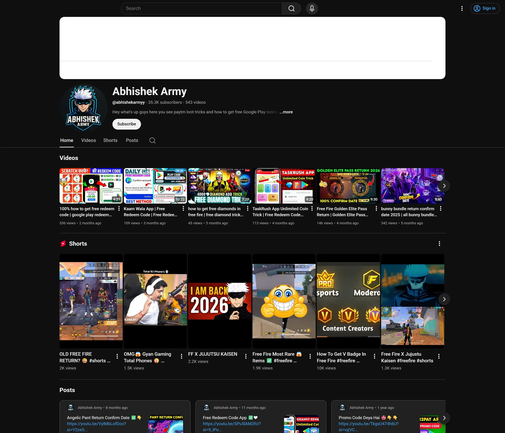Viewport: 505px width, 433px height.
Task: Open more options for bunny bundle return video
Action: pos(441,209)
